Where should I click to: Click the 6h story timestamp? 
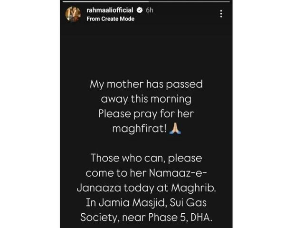(149, 10)
